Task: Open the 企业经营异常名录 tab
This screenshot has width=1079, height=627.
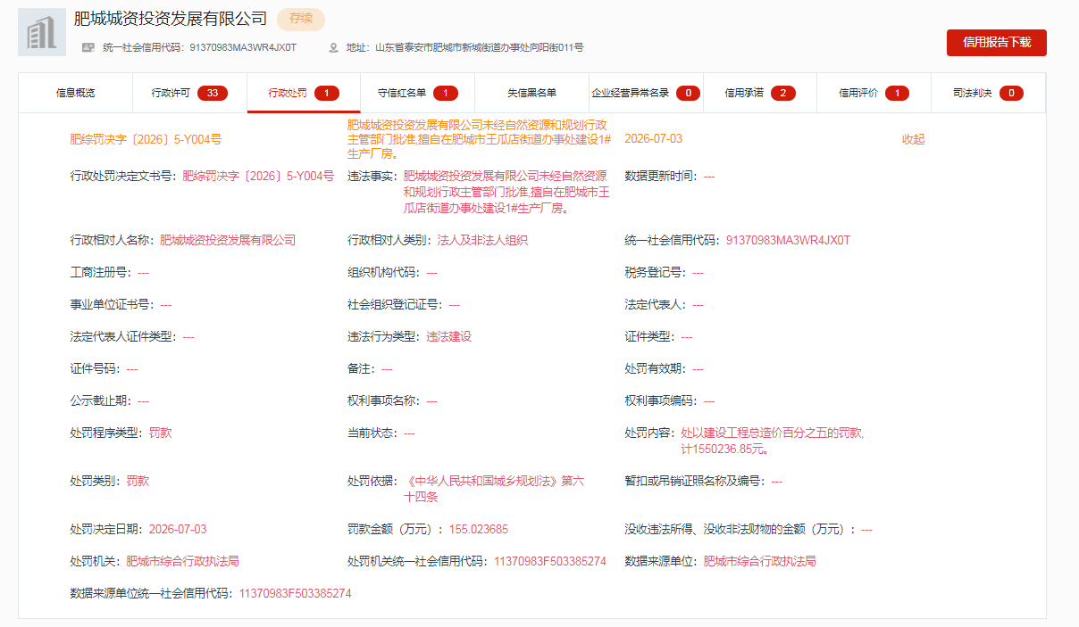Action: tap(646, 93)
